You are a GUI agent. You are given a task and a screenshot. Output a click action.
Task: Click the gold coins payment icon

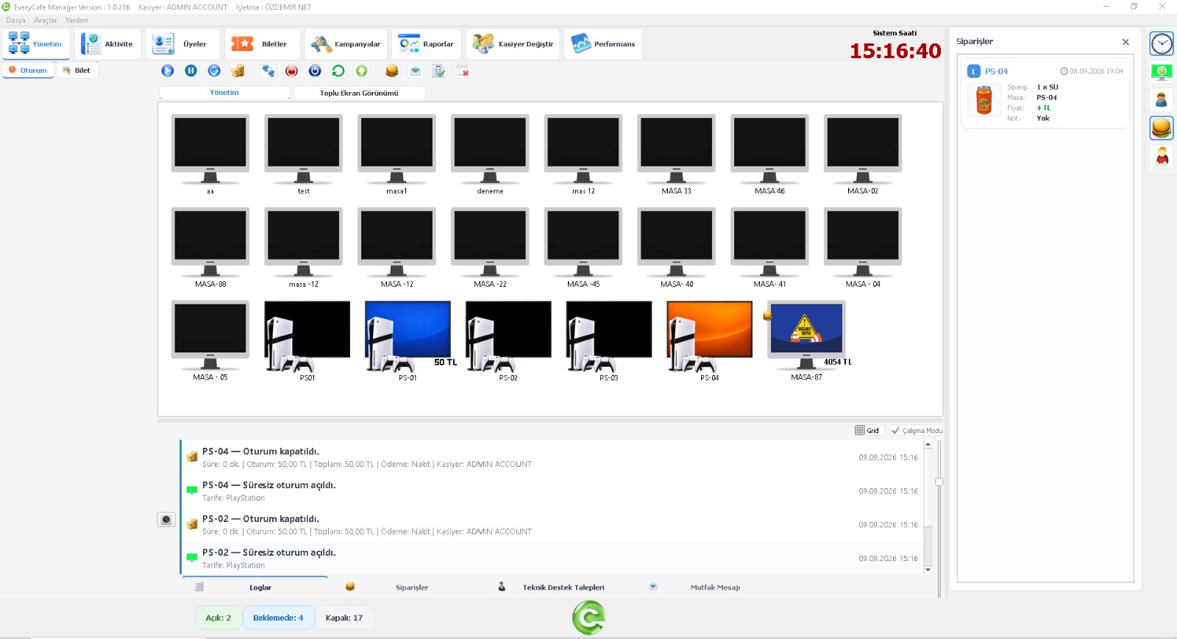[238, 71]
